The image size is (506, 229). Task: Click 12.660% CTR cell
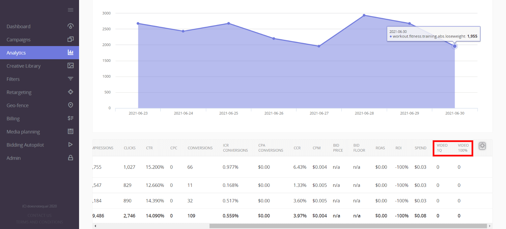point(155,185)
